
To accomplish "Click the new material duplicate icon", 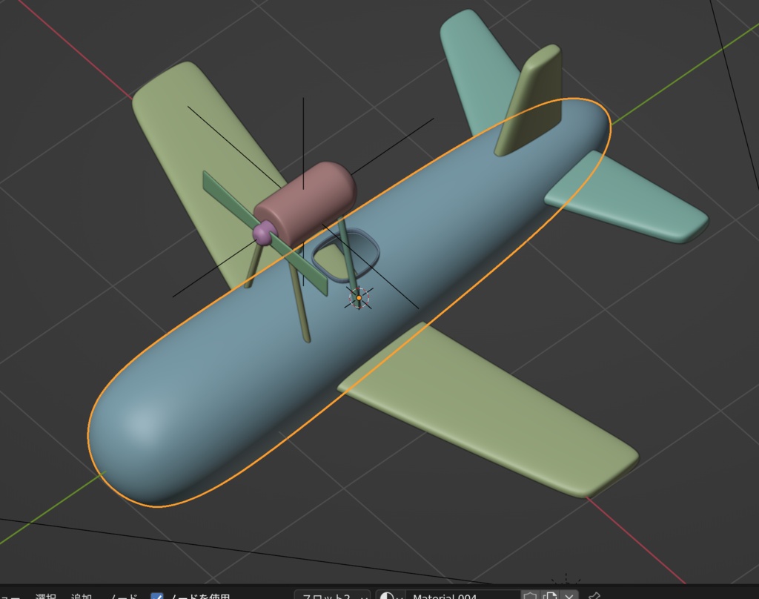I will pos(549,595).
